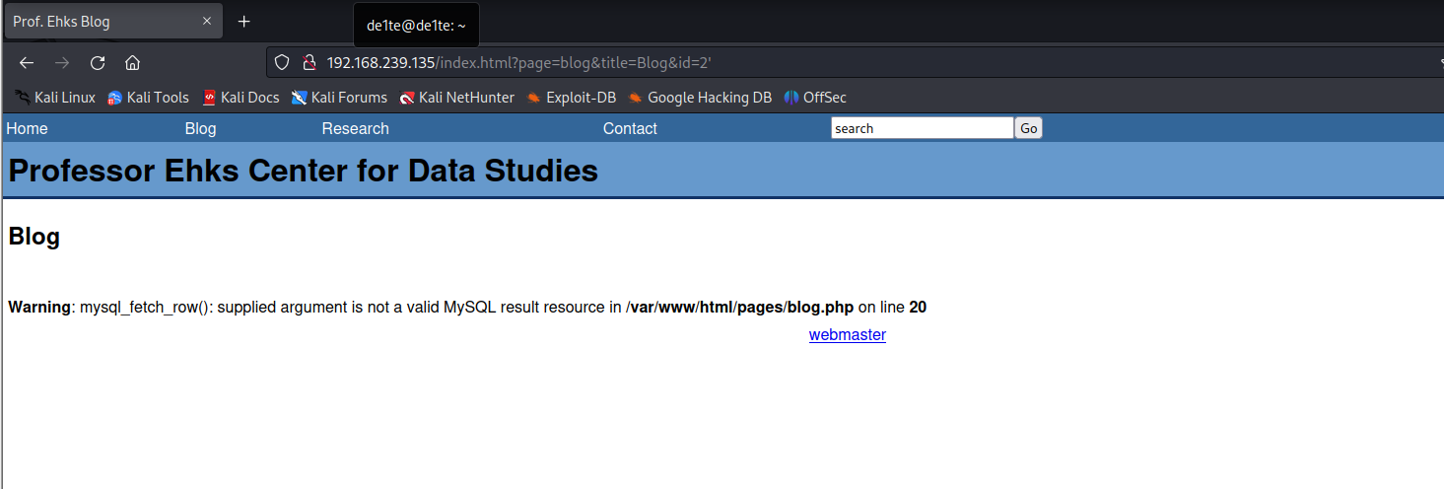Screen dimensions: 1444x489
Task: Open the Research menu item
Action: (356, 128)
